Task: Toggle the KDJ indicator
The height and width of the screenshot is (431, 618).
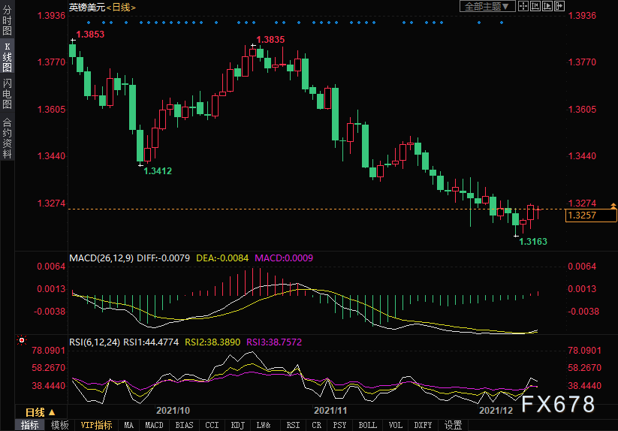Action: click(237, 425)
